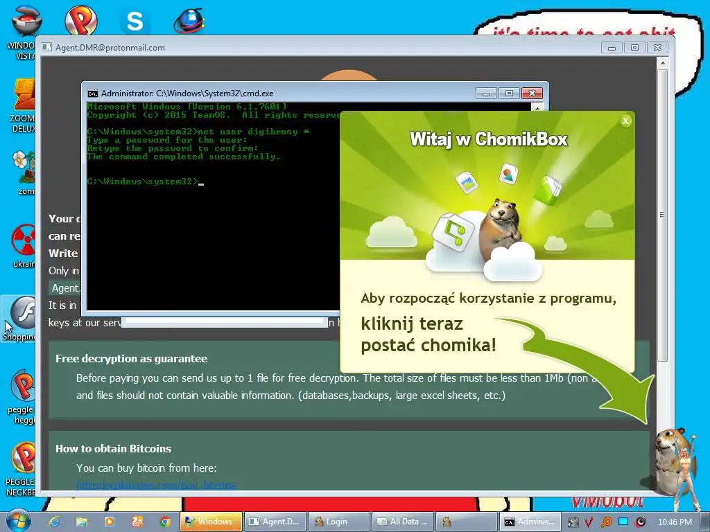Switch to the 'Windows' taskbar button

211,522
